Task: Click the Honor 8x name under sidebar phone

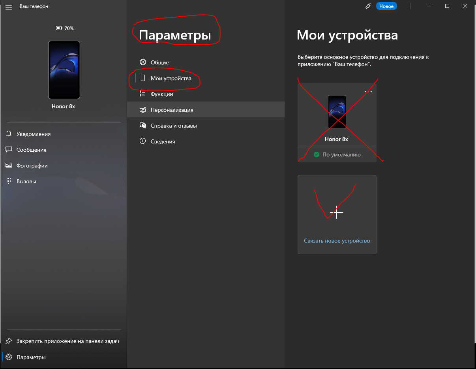Action: click(63, 107)
